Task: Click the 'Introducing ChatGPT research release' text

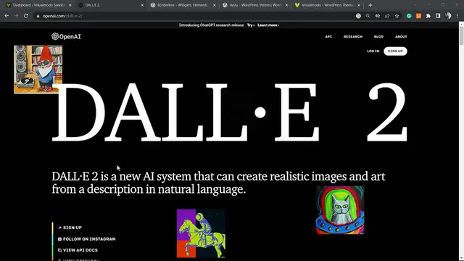Action: point(211,25)
